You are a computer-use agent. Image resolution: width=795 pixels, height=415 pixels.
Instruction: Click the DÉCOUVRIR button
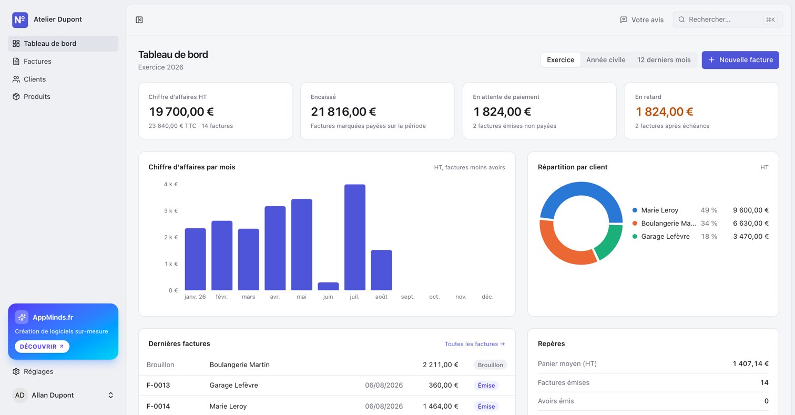(x=42, y=347)
